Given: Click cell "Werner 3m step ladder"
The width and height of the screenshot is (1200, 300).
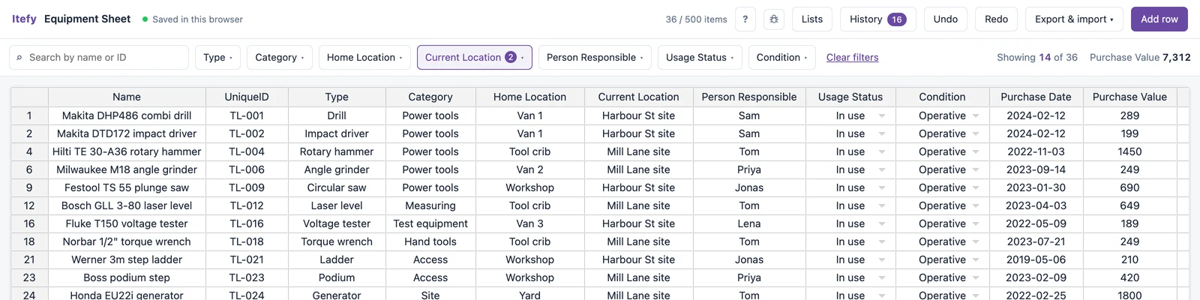Looking at the screenshot, I should (x=127, y=259).
